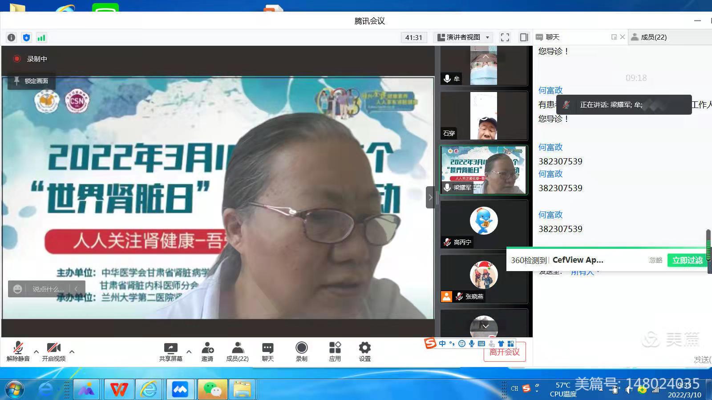The image size is (712, 400).
Task: Enter fullscreen mode with the expand icon
Action: point(505,37)
